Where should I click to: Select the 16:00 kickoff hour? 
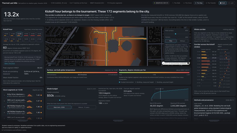tap(6, 40)
